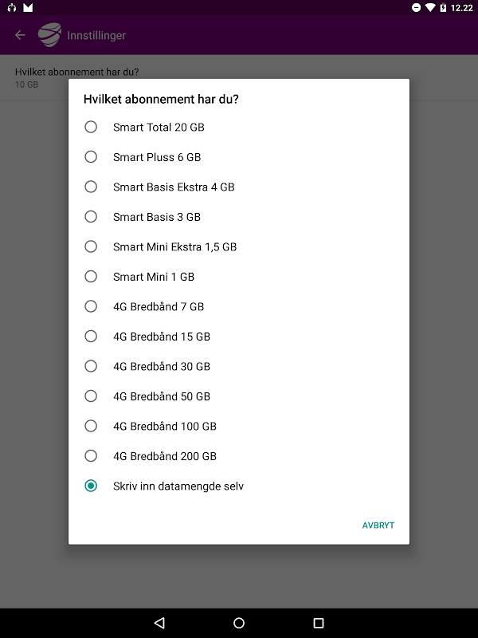Image resolution: width=478 pixels, height=638 pixels.
Task: Select Smart Basis Ekstra 4 GB
Action: (91, 187)
